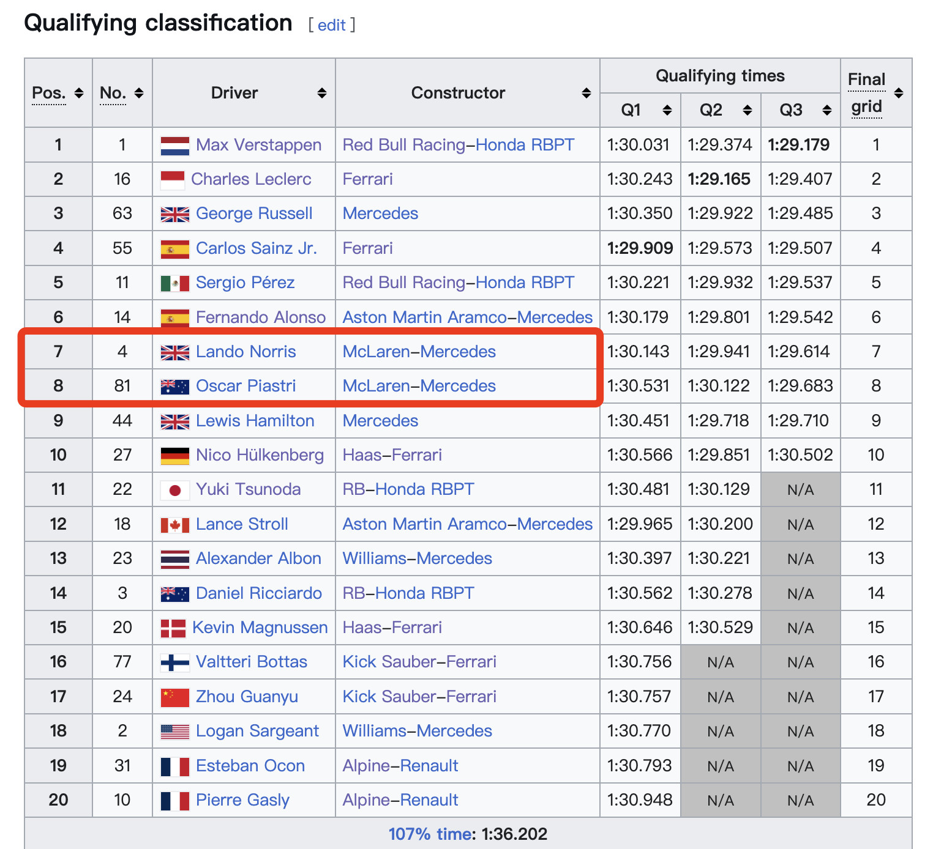Sort table by Driver column arrows
The height and width of the screenshot is (849, 933).
pos(322,93)
